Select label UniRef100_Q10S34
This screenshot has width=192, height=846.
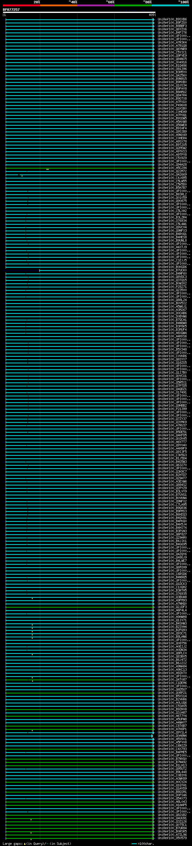(x=172, y=86)
